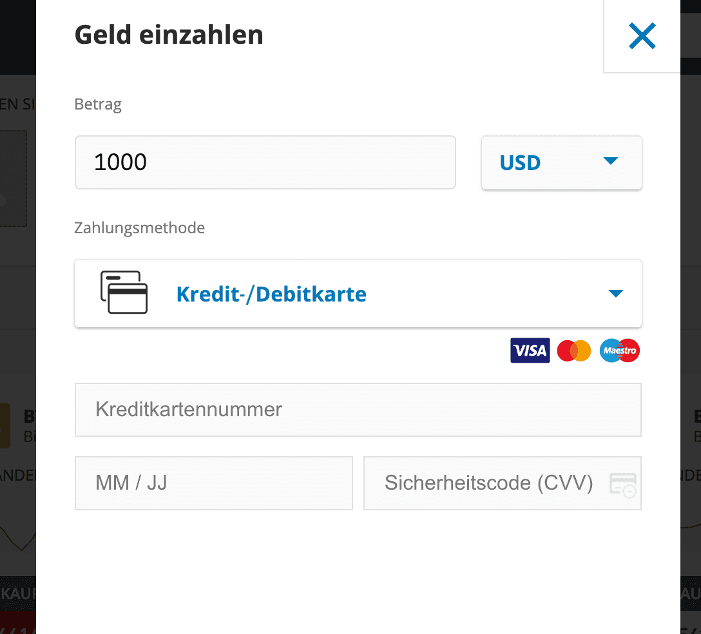701x634 pixels.
Task: Expand the Kredit-/Debitkarte payment method selector
Action: coord(358,294)
